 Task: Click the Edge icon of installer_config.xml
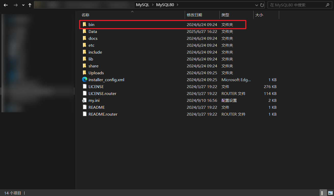coord(85,80)
